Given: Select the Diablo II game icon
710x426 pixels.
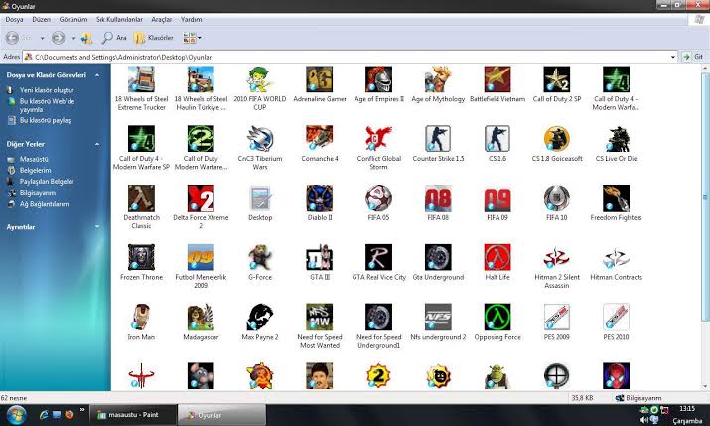Looking at the screenshot, I should tap(319, 198).
